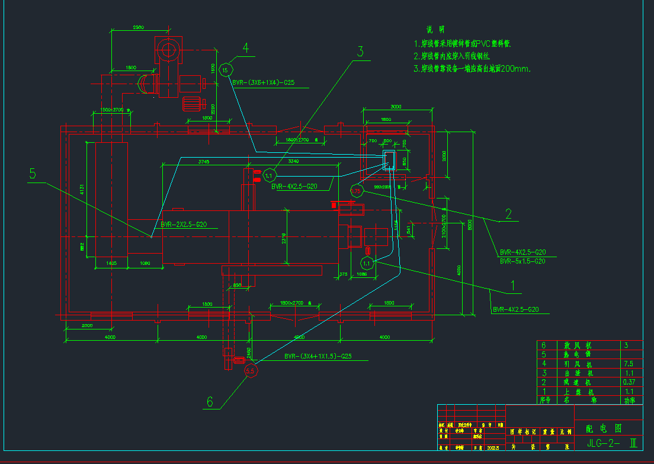Click the BVR-(3X6+1X4)-G25 cable label
654x464 pixels.
[x=264, y=83]
